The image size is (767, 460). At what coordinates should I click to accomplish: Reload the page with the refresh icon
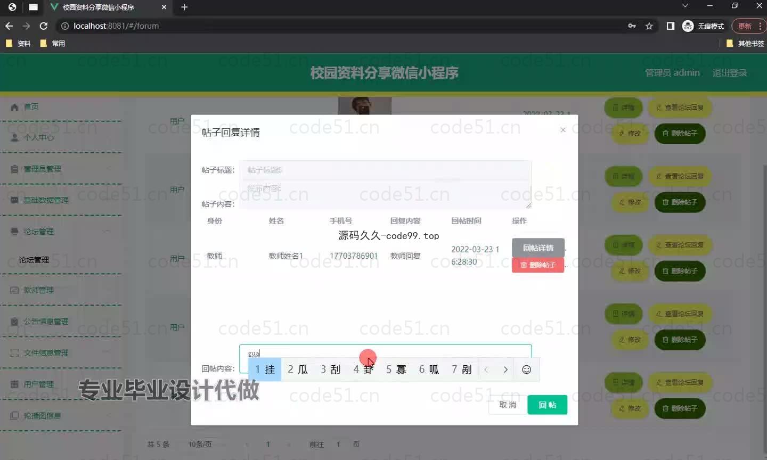pos(44,26)
